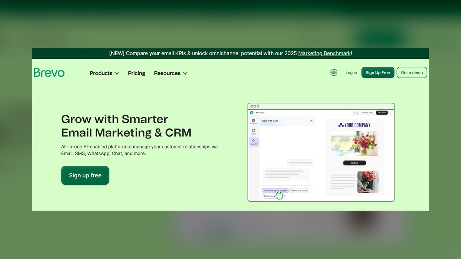Click the Brevo B icon beside My project
This screenshot has width=461, height=259.
[x=252, y=113]
